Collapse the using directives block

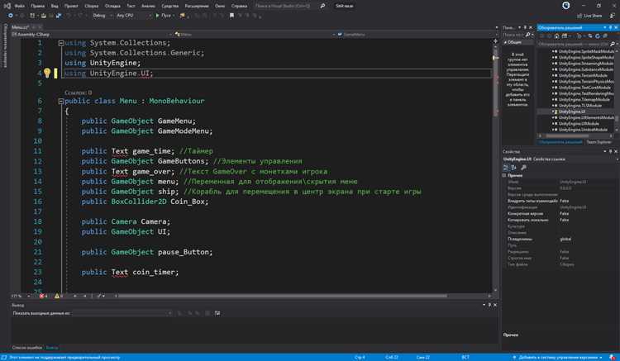click(61, 43)
